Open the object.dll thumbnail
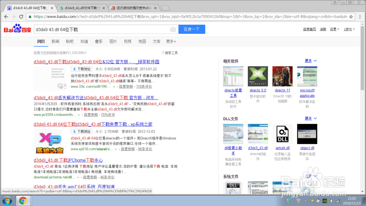366x206 pixels. [307, 134]
